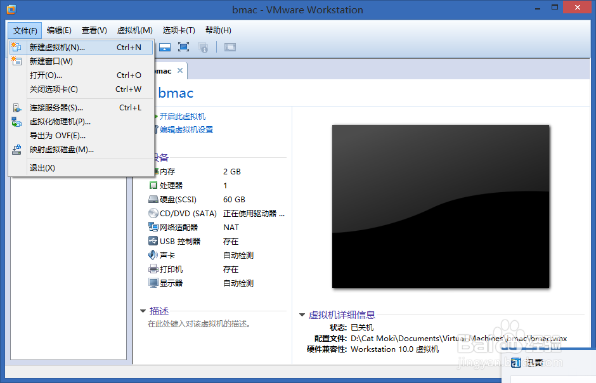Click the 声卡 sound card icon
The width and height of the screenshot is (596, 383).
[x=153, y=255]
